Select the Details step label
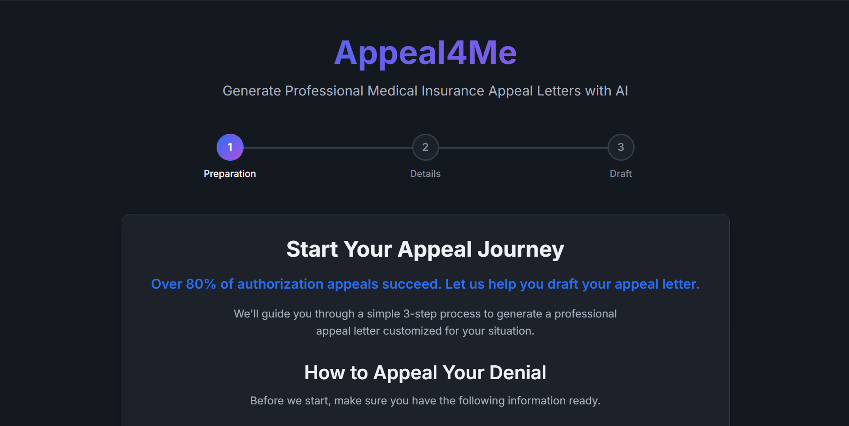 (425, 173)
